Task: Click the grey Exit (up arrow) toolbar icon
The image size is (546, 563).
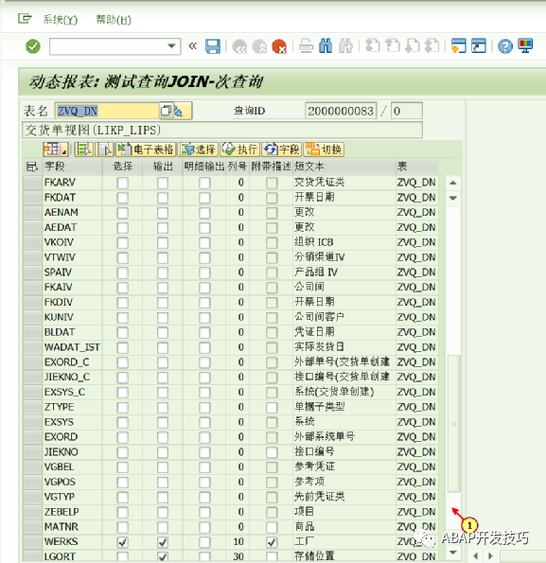Action: click(x=259, y=46)
